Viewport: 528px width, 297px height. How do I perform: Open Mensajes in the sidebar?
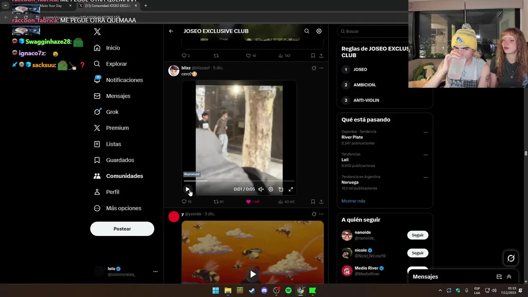pyautogui.click(x=112, y=96)
